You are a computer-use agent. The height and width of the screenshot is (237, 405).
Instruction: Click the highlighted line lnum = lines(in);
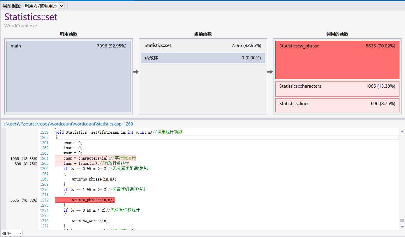(92, 164)
